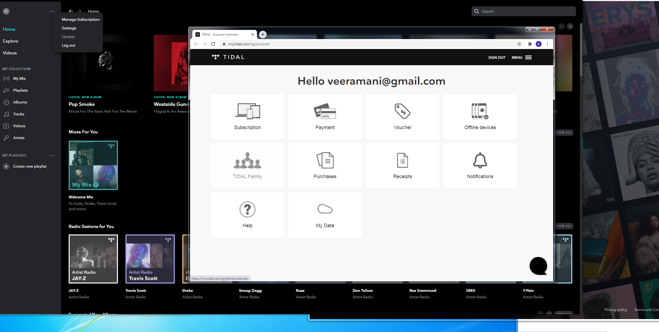Open Artists in My Collection

click(19, 138)
